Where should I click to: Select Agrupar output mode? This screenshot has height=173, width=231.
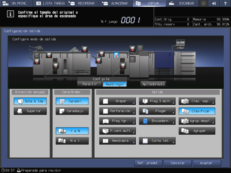[197, 131]
